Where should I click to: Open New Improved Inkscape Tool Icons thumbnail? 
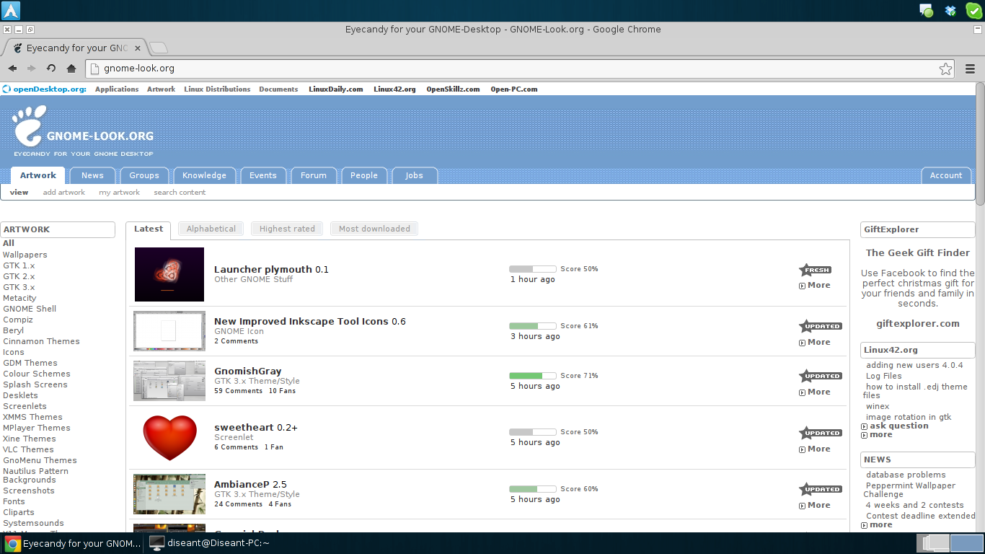[x=169, y=331]
